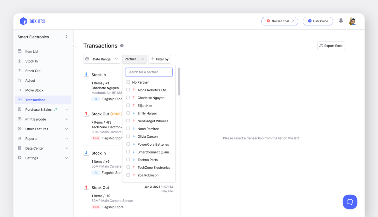Open the Item List from the sidebar

coord(31,51)
